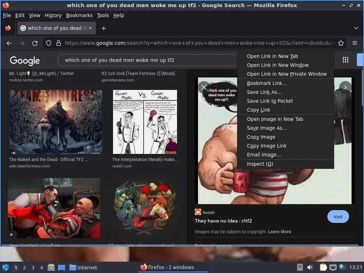Open the clipboard manager tray icon
This screenshot has width=364, height=273.
pos(323,267)
